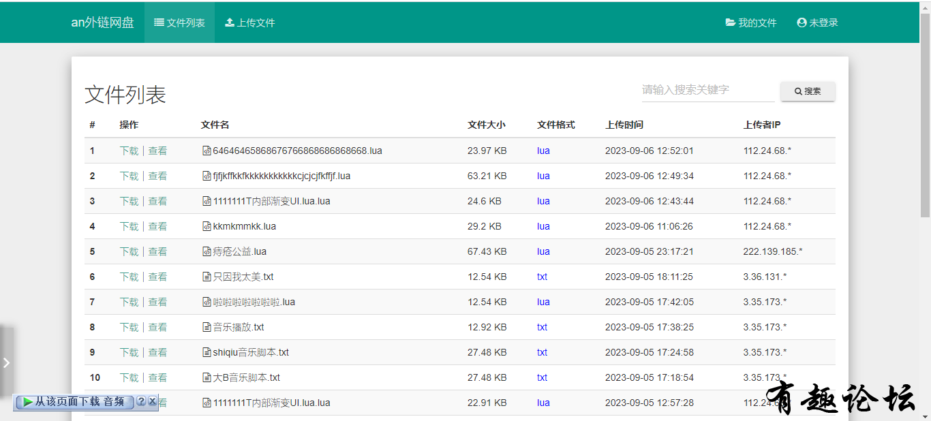The height and width of the screenshot is (421, 931).
Task: Click file size 63.21 KB
Action: coord(487,176)
